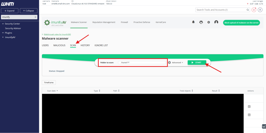Open the support headset icon

pos(201,22)
